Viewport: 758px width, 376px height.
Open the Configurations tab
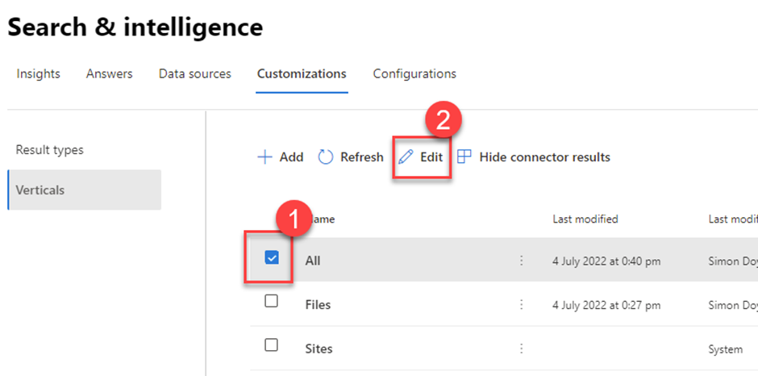[x=414, y=74]
